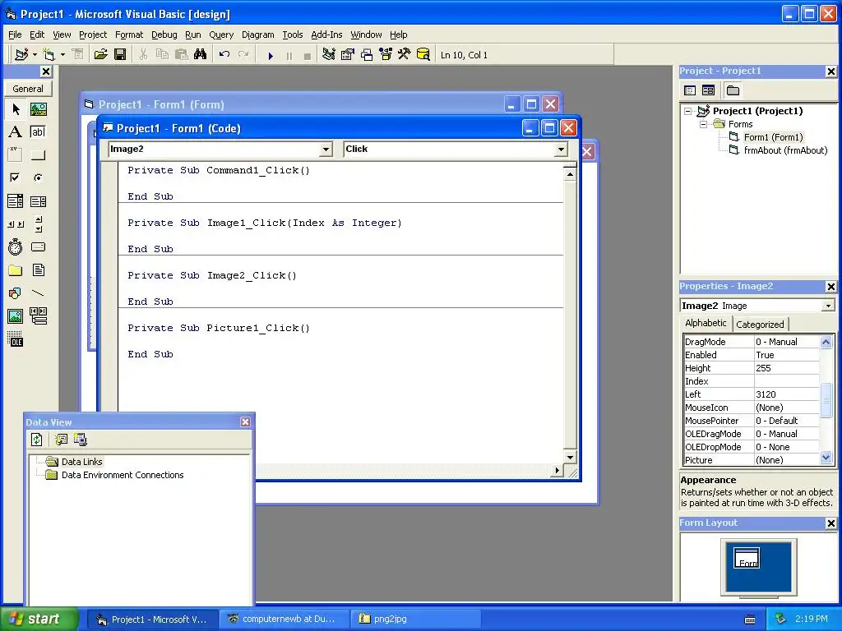Select the Frame control tool
This screenshot has width=842, height=631.
click(16, 155)
